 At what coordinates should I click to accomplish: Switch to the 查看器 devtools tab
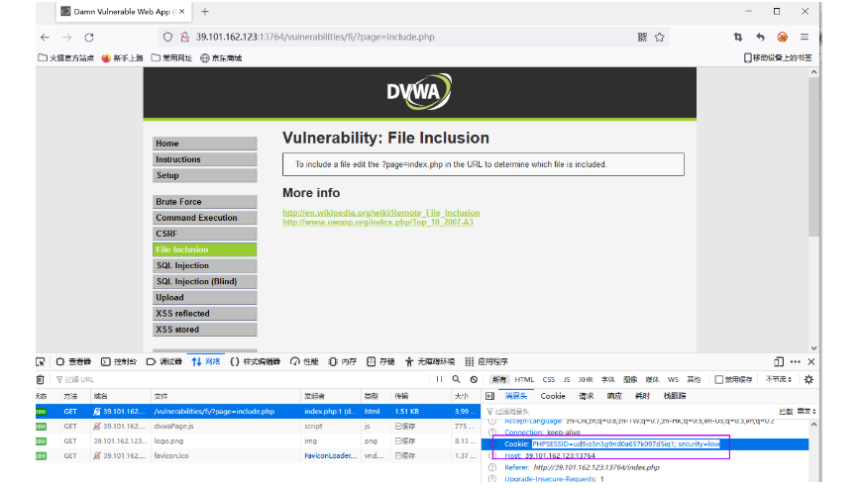74,362
